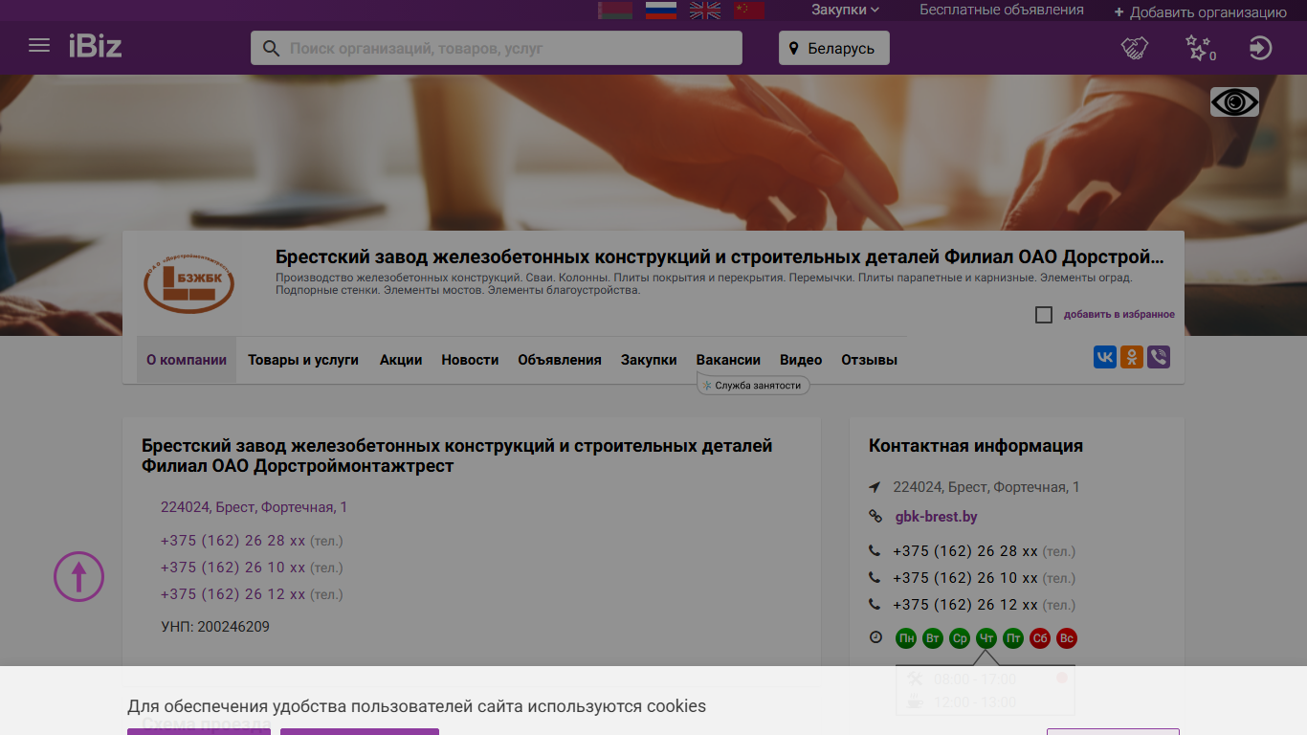1307x735 pixels.
Task: Open the Viber contact icon
Action: pyautogui.click(x=1159, y=358)
